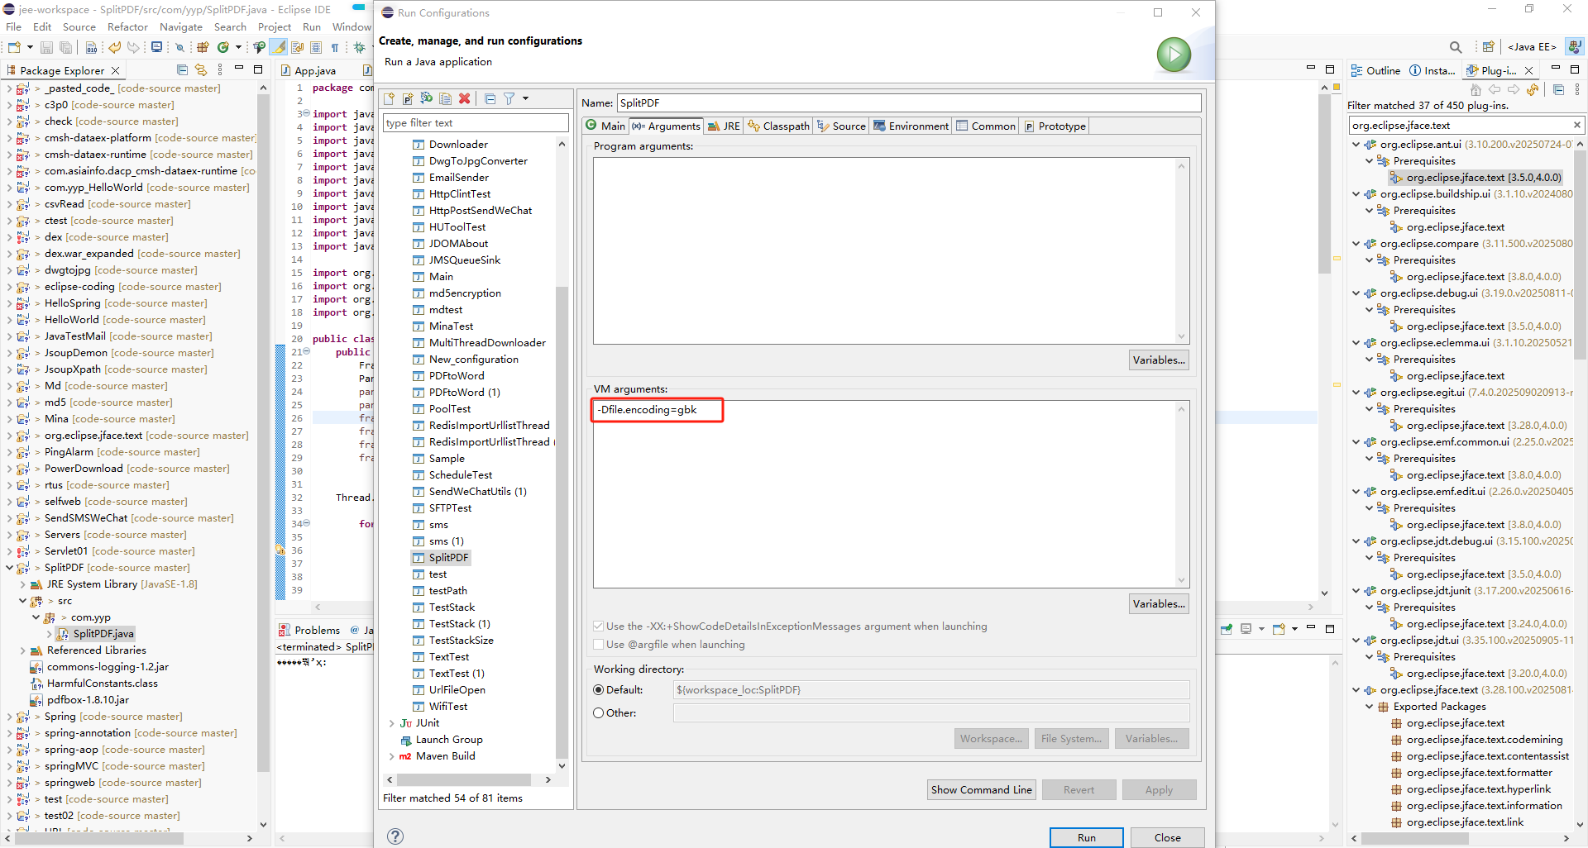Click Export launch configurations icon
Viewport: 1588px width, 848px height.
click(427, 98)
